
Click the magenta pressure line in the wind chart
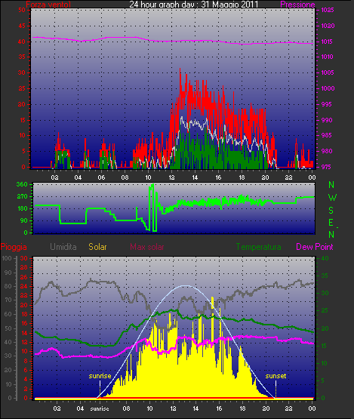(x=173, y=41)
